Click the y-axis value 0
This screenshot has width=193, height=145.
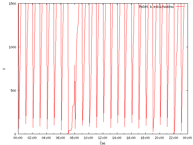click(15, 134)
